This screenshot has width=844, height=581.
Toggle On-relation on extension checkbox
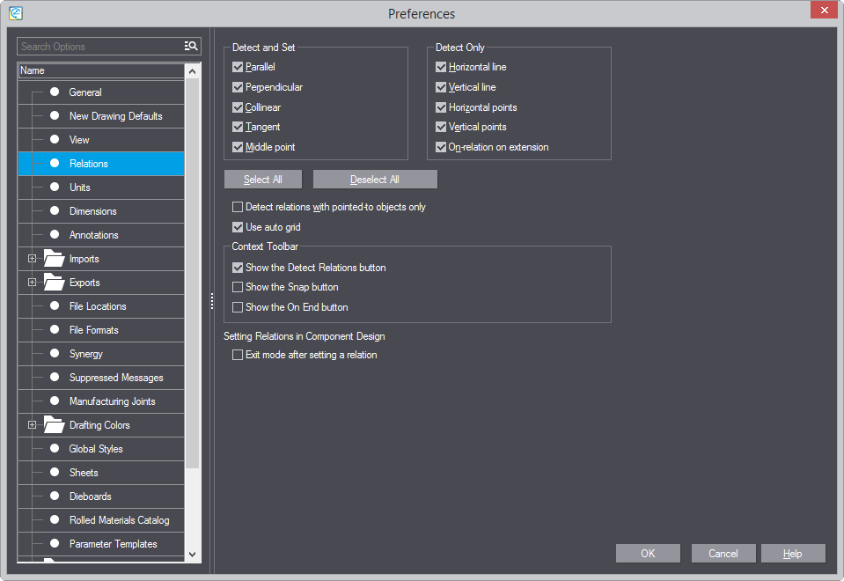[x=441, y=147]
